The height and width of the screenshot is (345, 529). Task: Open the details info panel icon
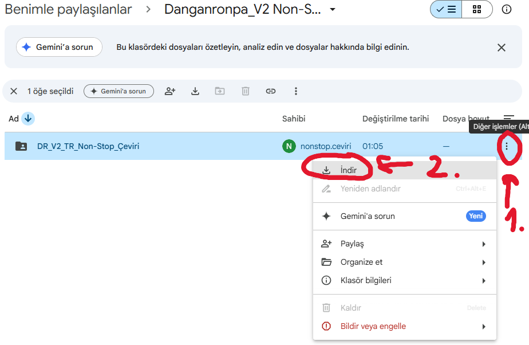(507, 9)
